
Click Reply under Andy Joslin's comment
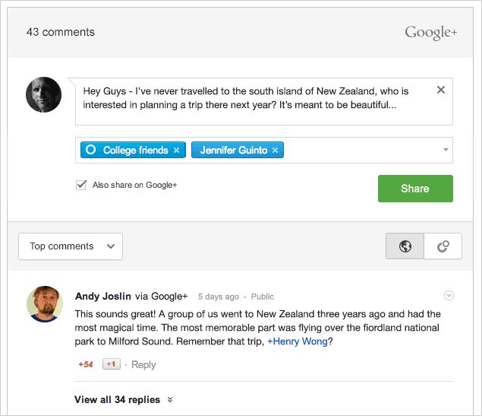coord(143,365)
